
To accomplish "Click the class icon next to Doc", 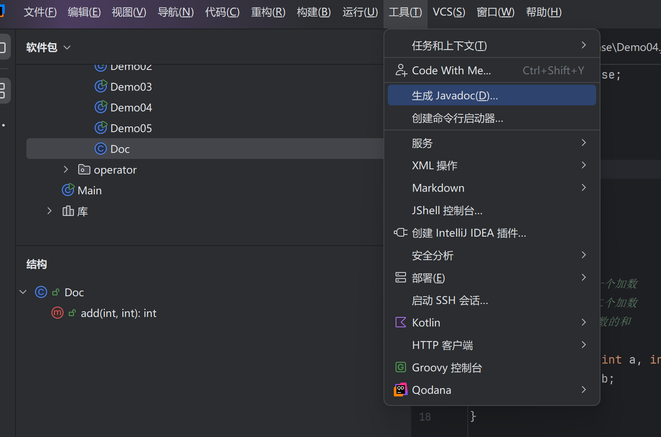I will [x=100, y=149].
